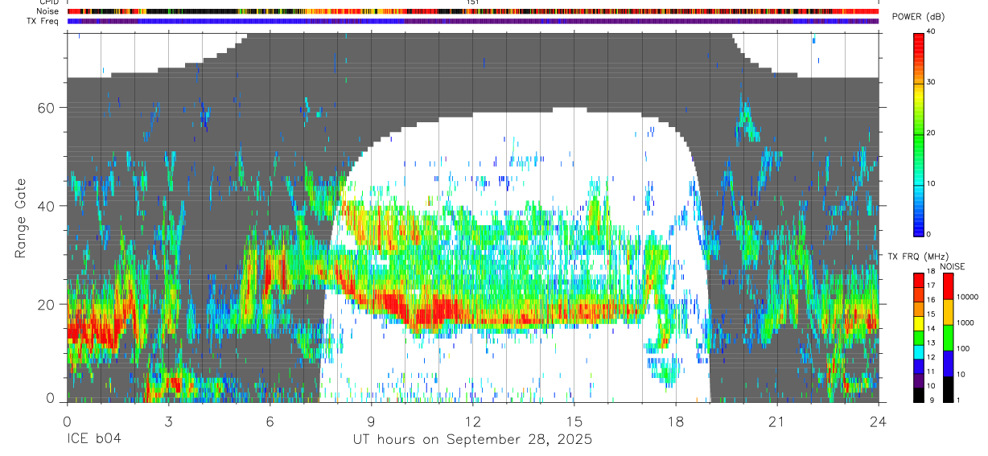
Task: Click the 15 UT hour axis label
Action: (x=574, y=421)
